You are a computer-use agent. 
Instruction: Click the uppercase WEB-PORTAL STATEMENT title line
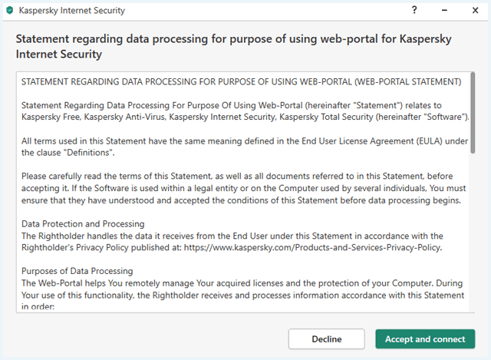pyautogui.click(x=241, y=82)
